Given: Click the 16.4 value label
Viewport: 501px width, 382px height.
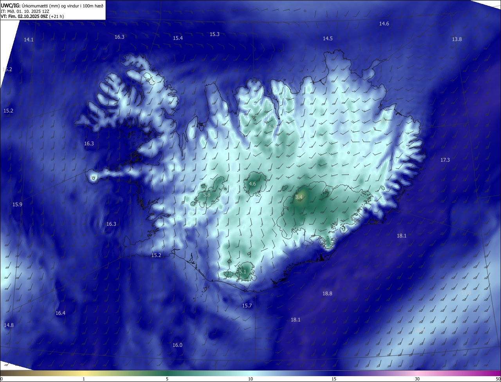Looking at the screenshot, I should tap(60, 313).
